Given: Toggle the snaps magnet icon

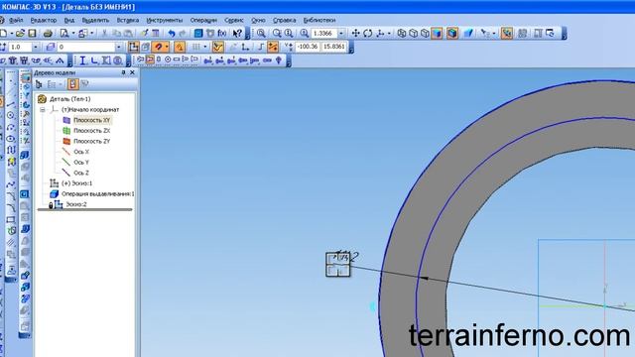Looking at the screenshot, I should click(158, 47).
